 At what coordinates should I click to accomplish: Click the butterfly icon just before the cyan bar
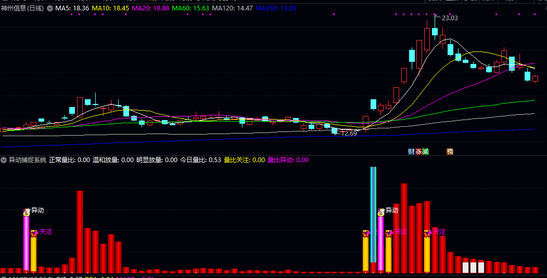point(366,233)
